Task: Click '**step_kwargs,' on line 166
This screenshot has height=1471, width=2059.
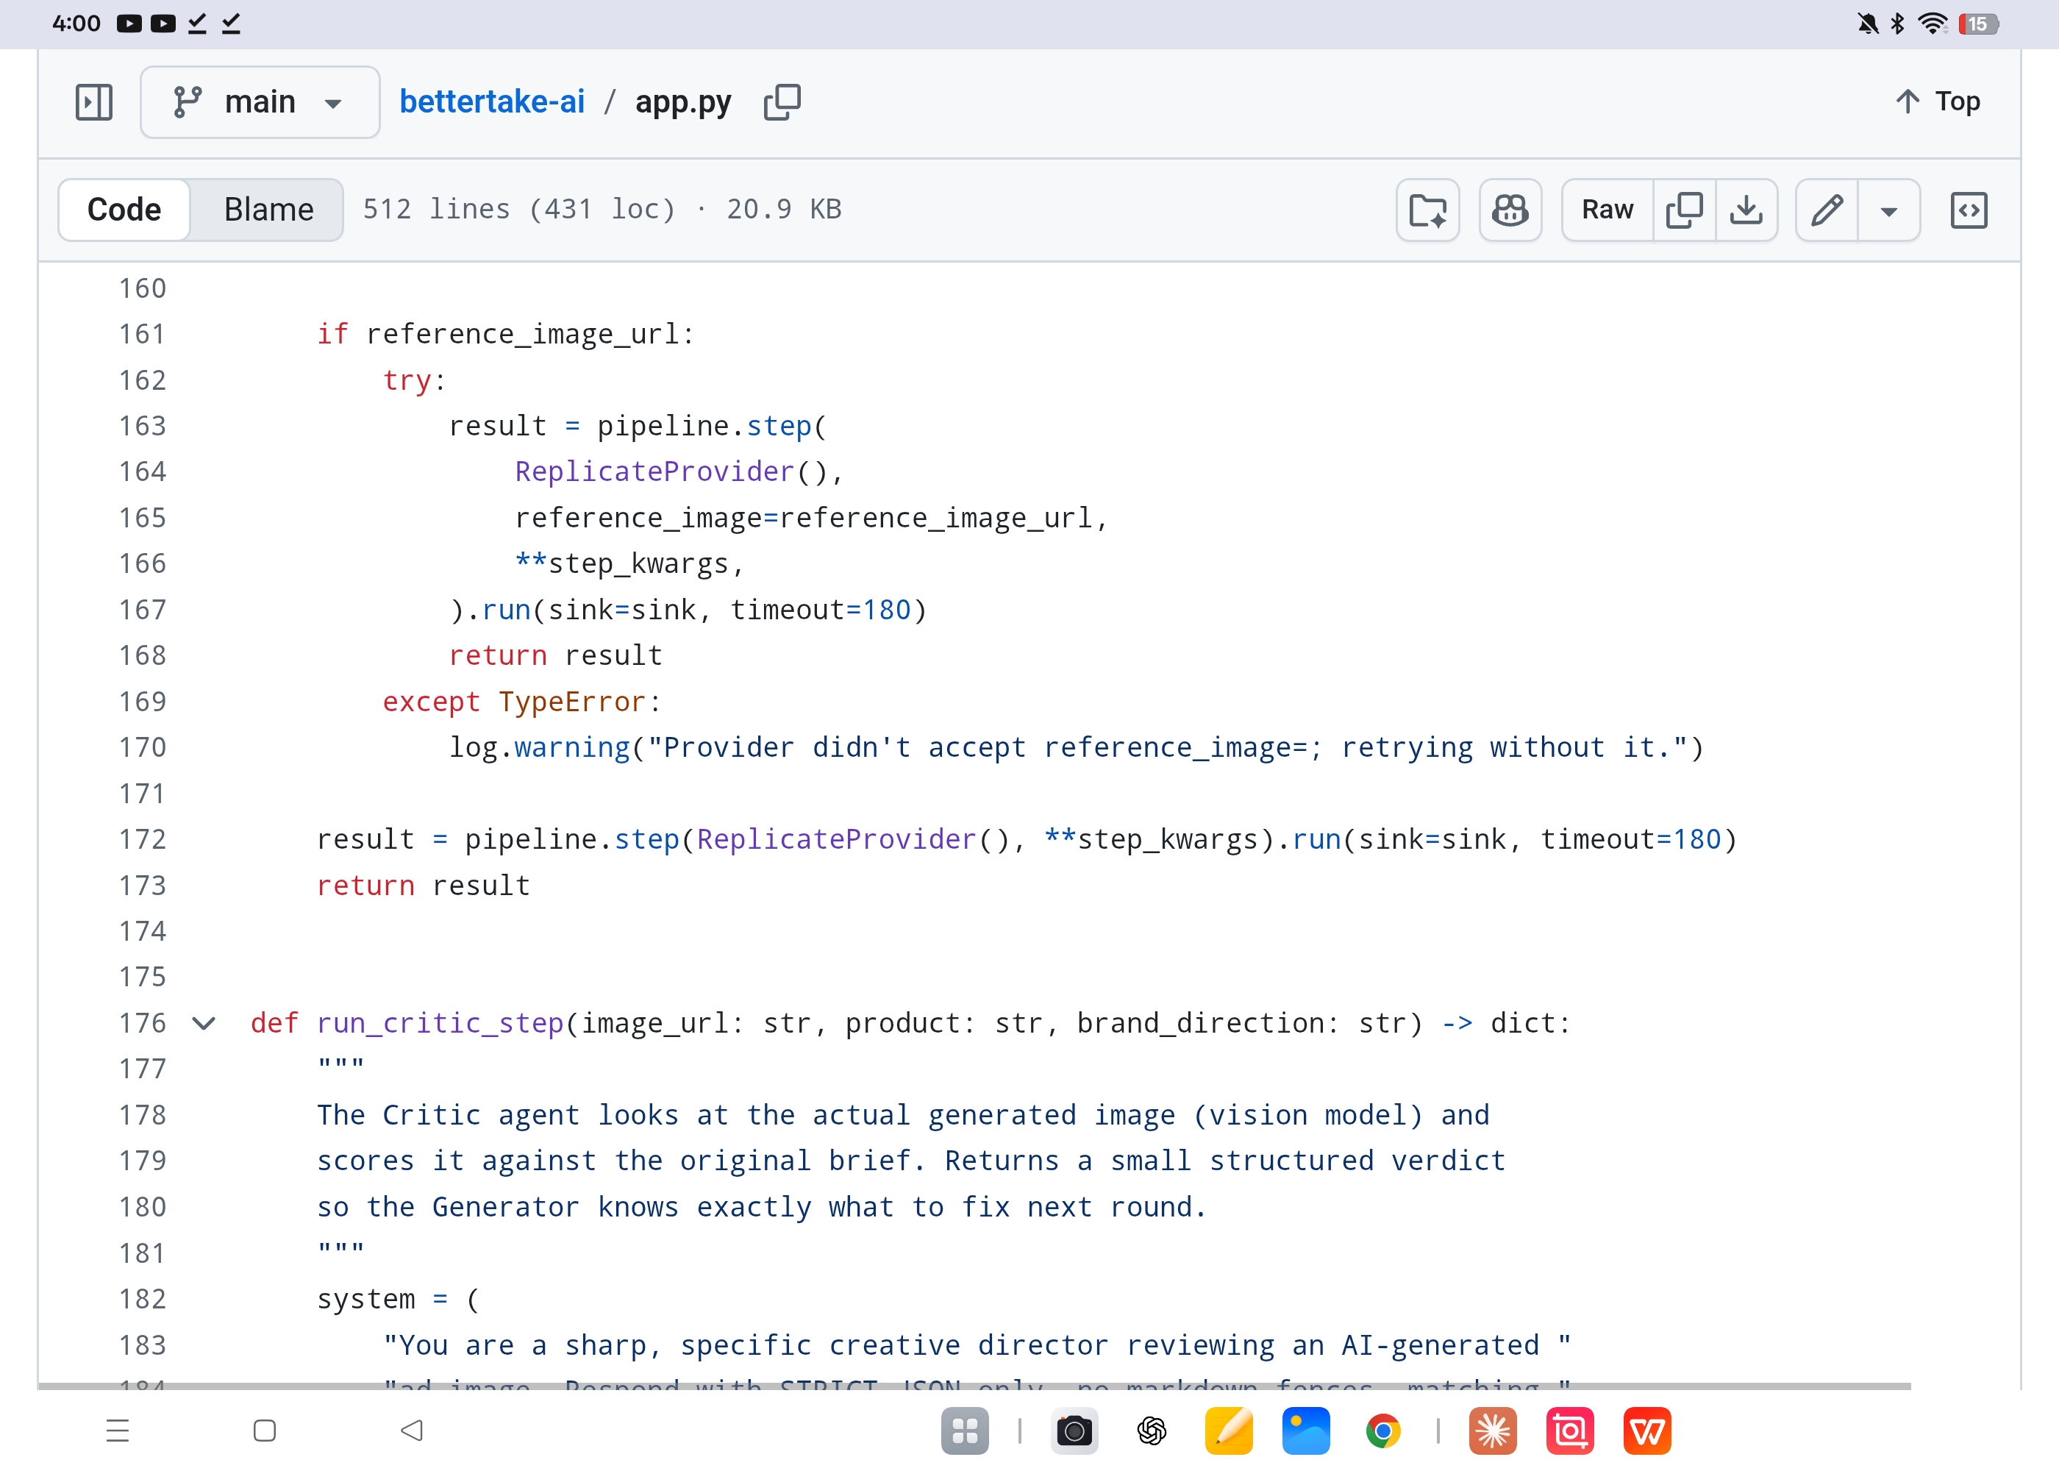Action: coord(629,564)
